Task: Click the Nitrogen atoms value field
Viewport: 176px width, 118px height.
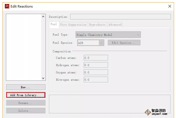Action: tap(96, 80)
